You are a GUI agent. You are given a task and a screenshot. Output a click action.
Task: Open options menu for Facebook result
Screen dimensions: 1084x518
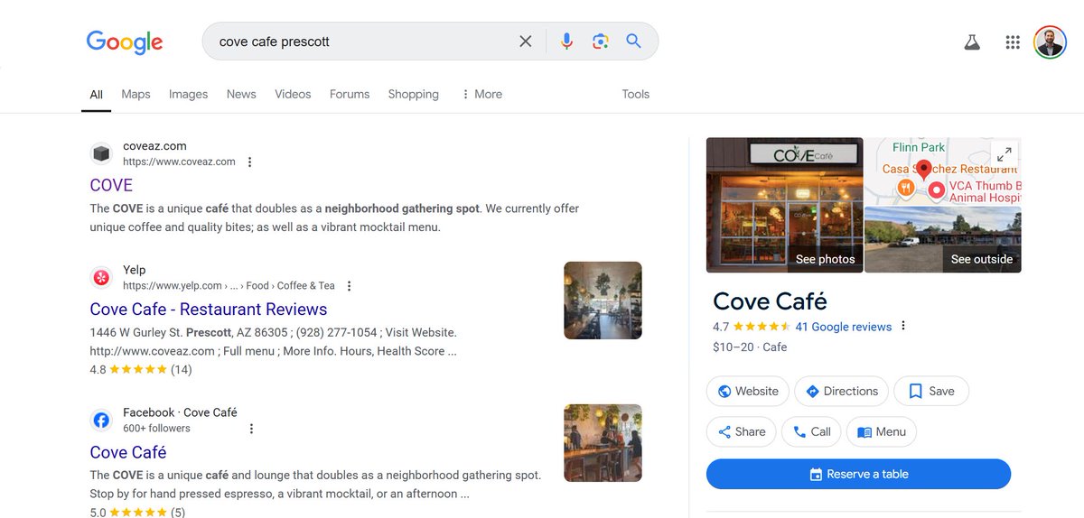click(x=251, y=429)
